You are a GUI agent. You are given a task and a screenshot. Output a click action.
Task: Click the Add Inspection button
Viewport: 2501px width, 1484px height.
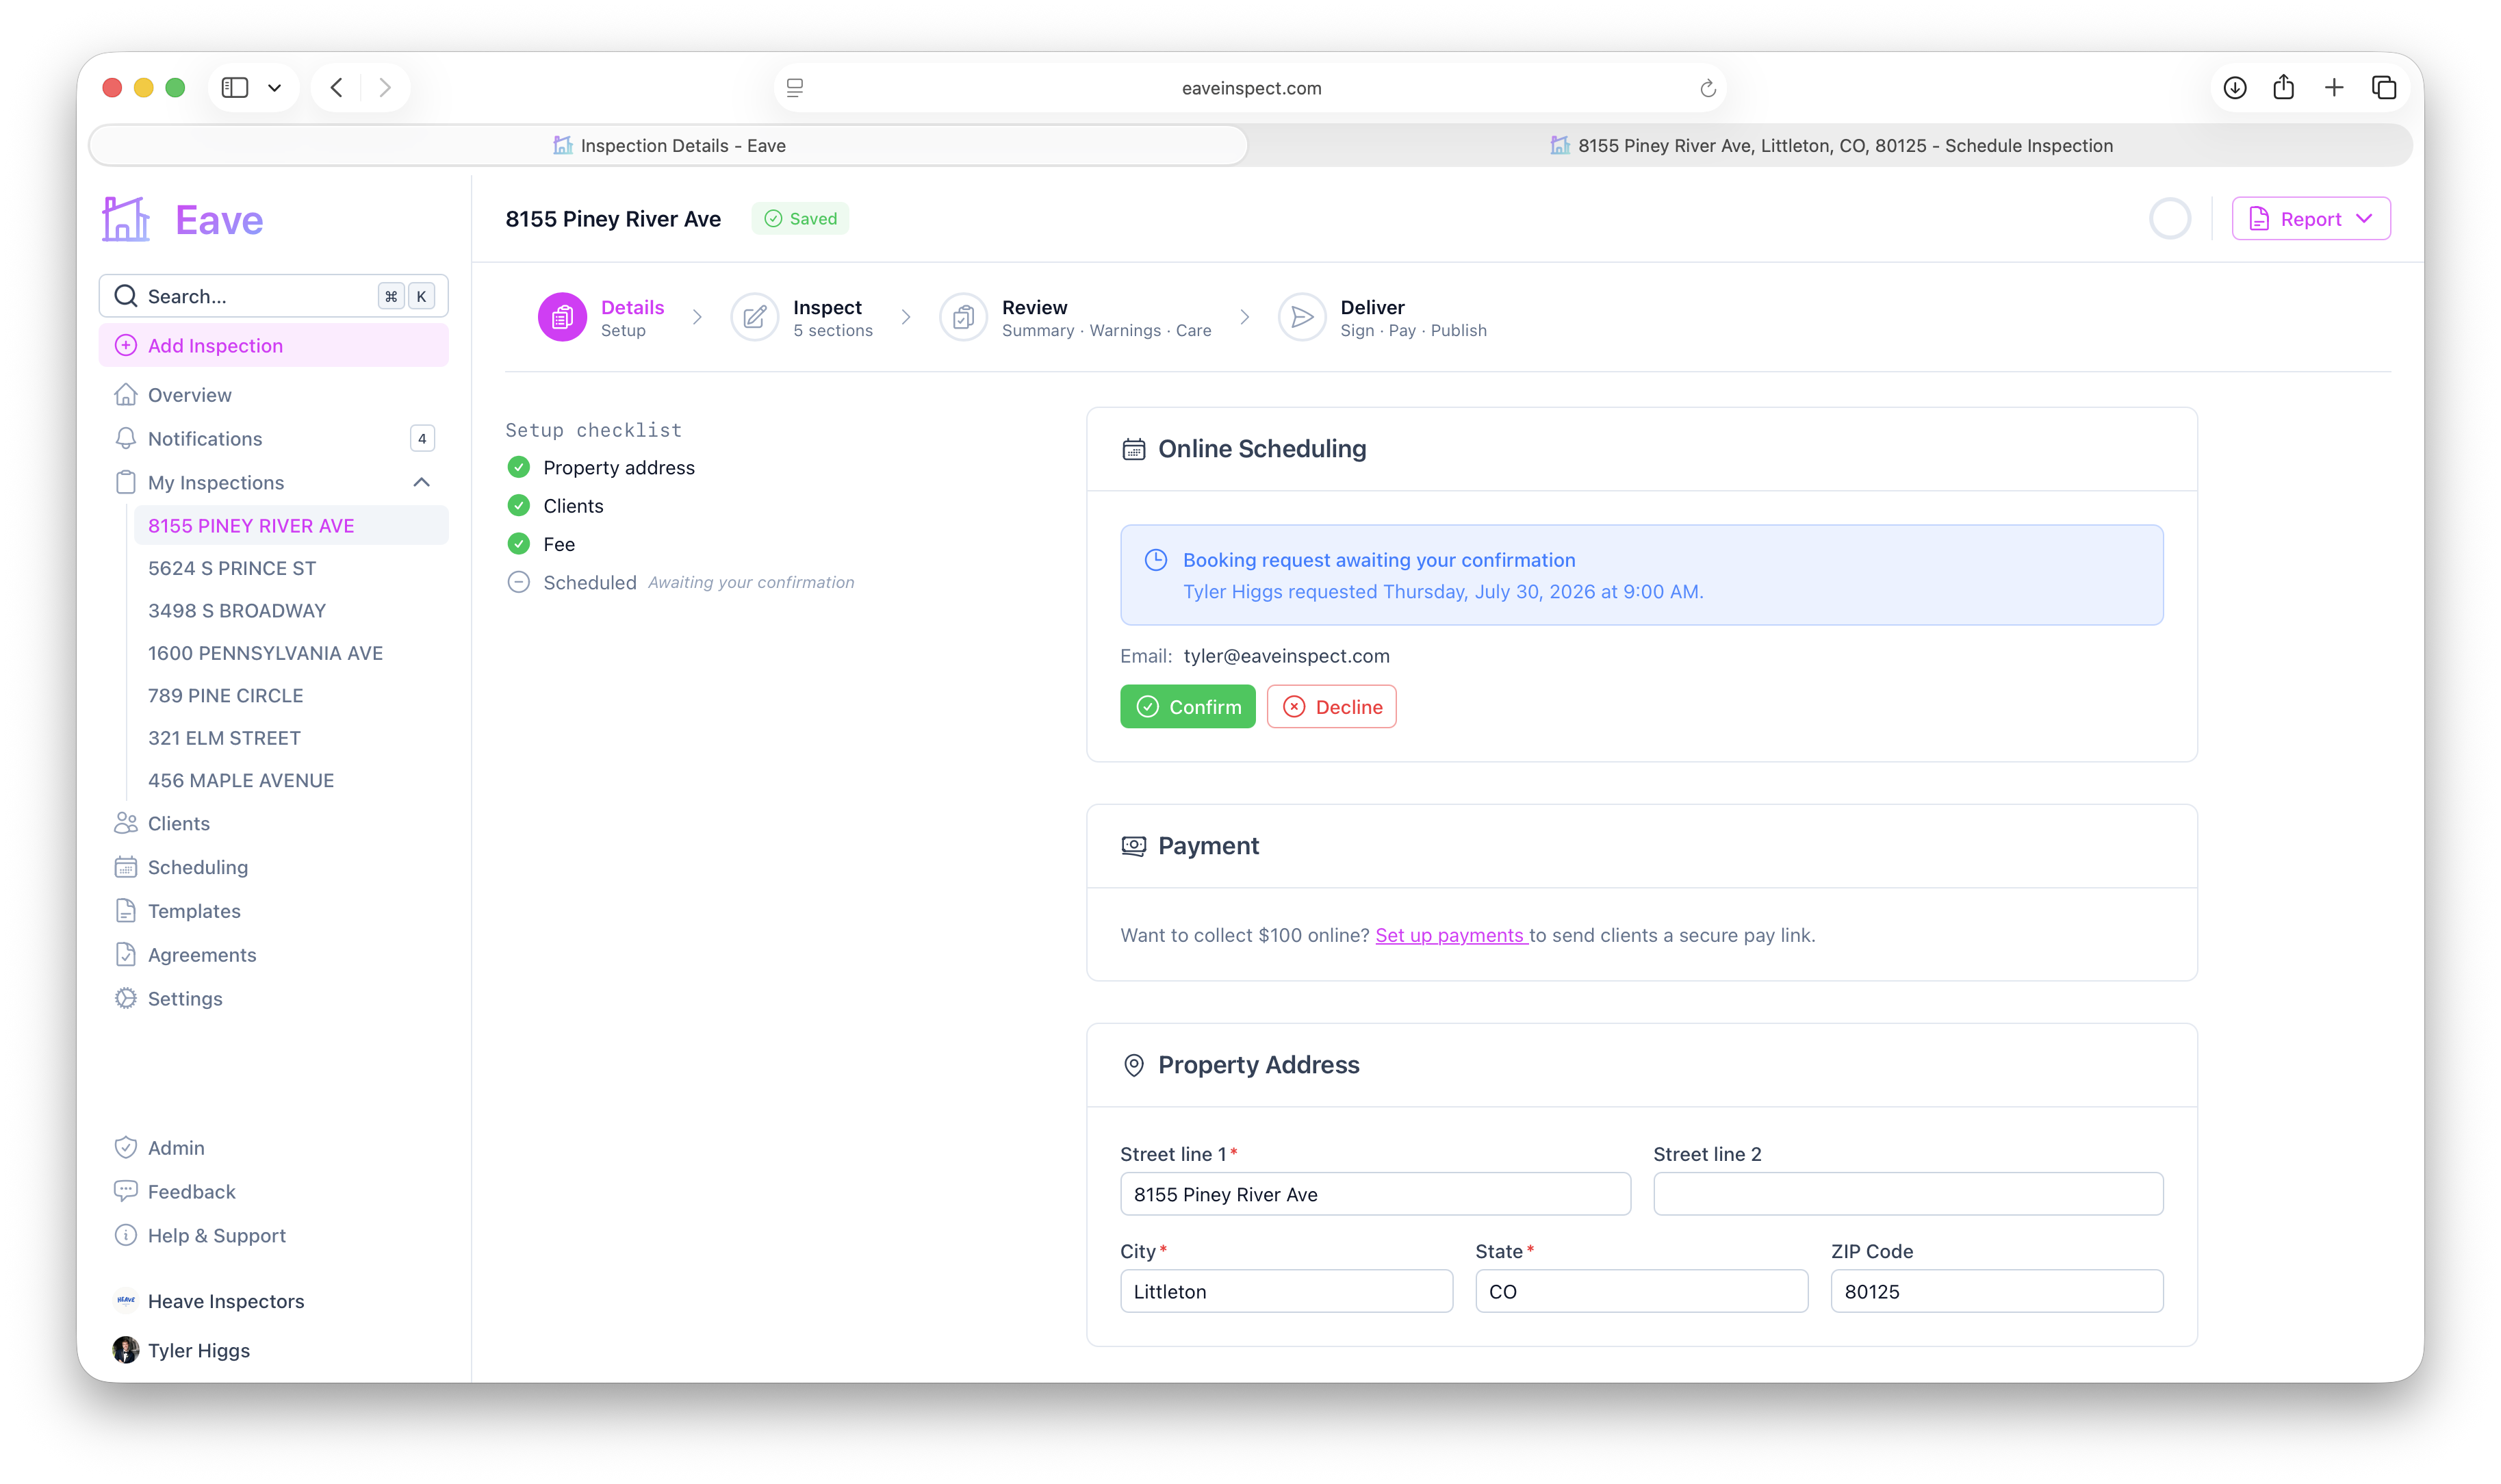coord(274,346)
